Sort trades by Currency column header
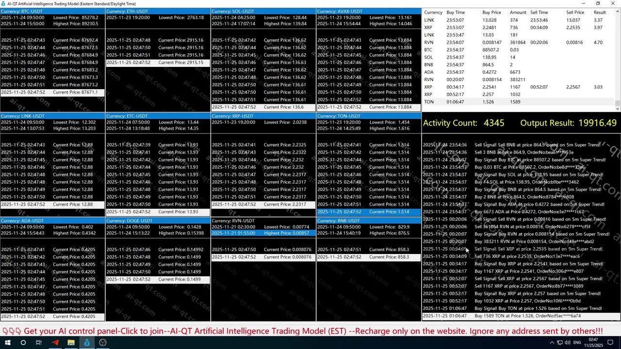The height and width of the screenshot is (349, 621). (x=433, y=12)
